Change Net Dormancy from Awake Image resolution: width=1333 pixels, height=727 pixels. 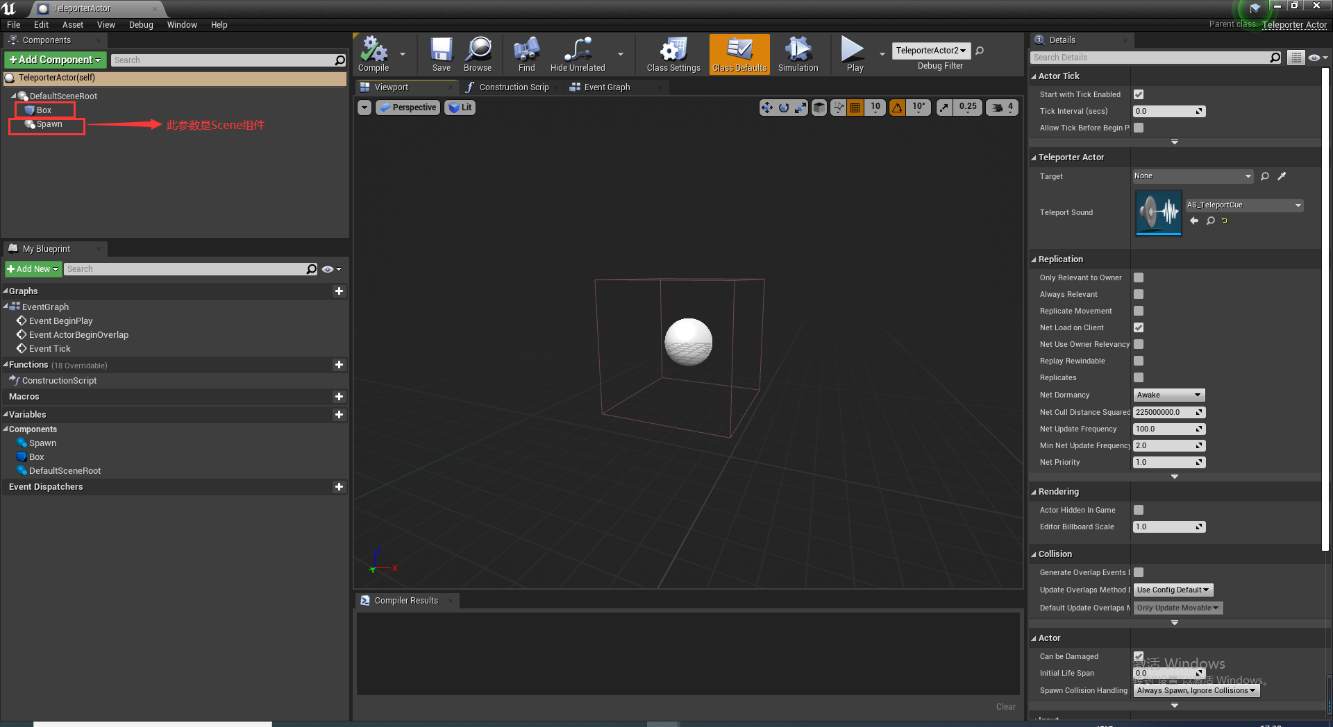[1168, 395]
